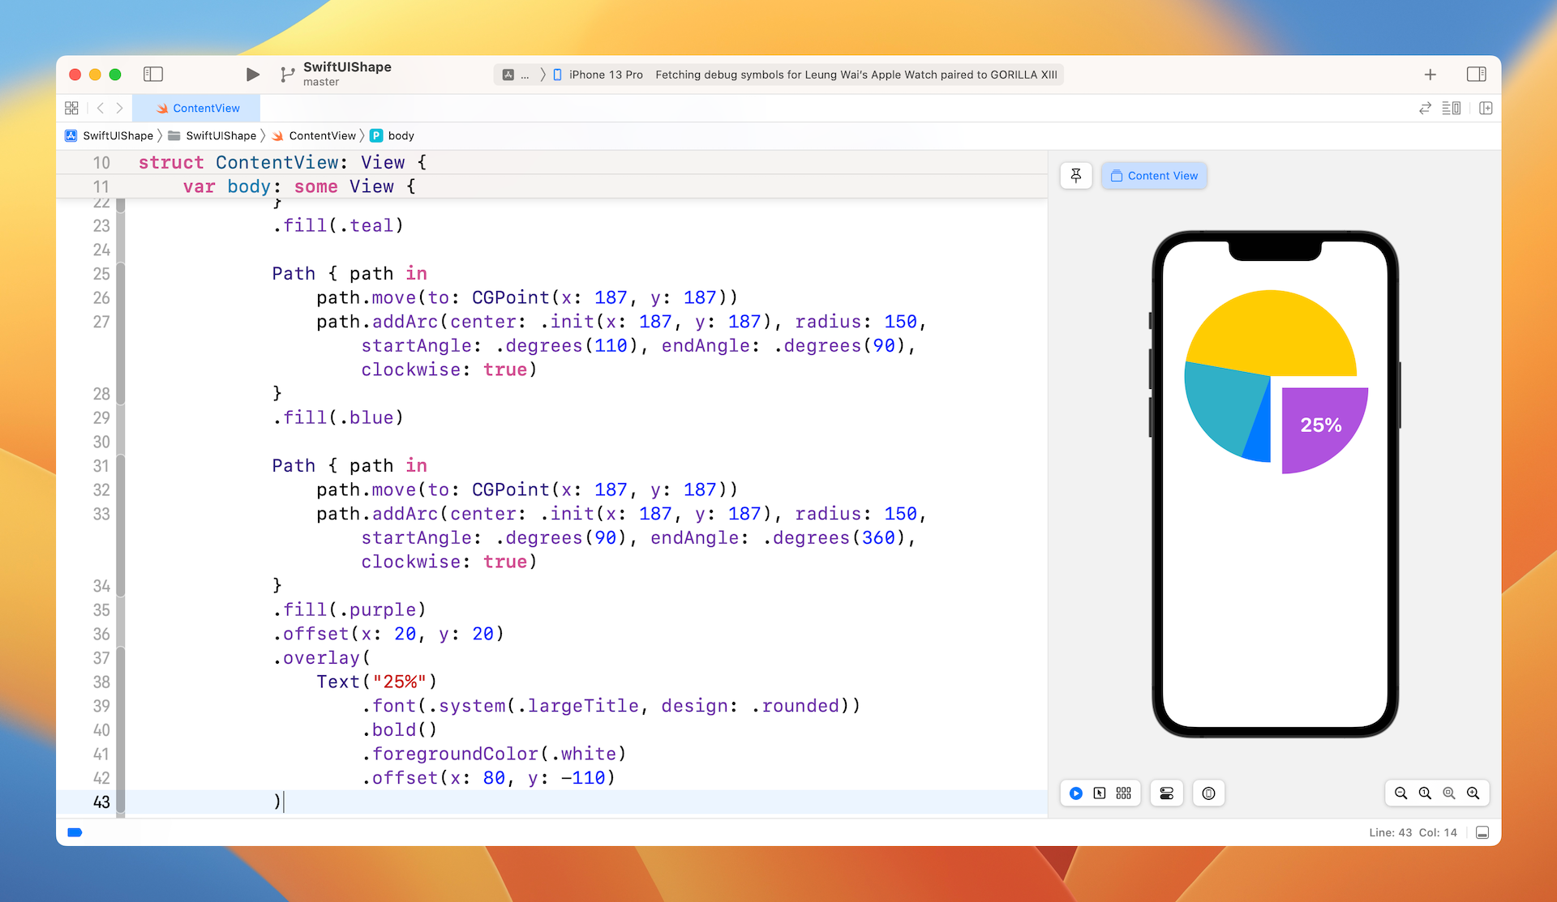Select the Content View preview button

1154,176
